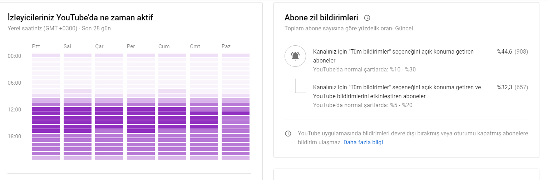The height and width of the screenshot is (180, 548).
Task: Open the "Daha fazla bilgi" link
Action: (363, 142)
